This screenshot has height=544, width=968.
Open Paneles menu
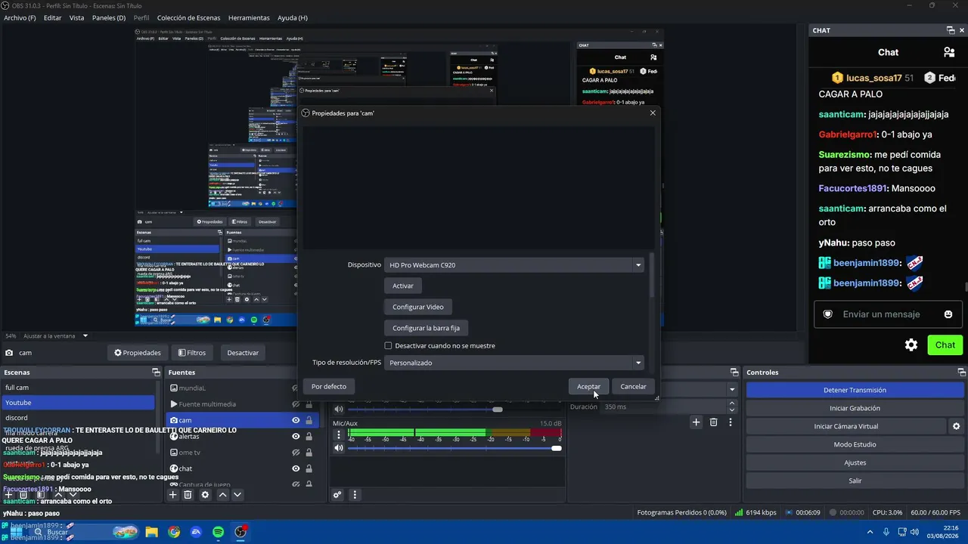point(109,17)
